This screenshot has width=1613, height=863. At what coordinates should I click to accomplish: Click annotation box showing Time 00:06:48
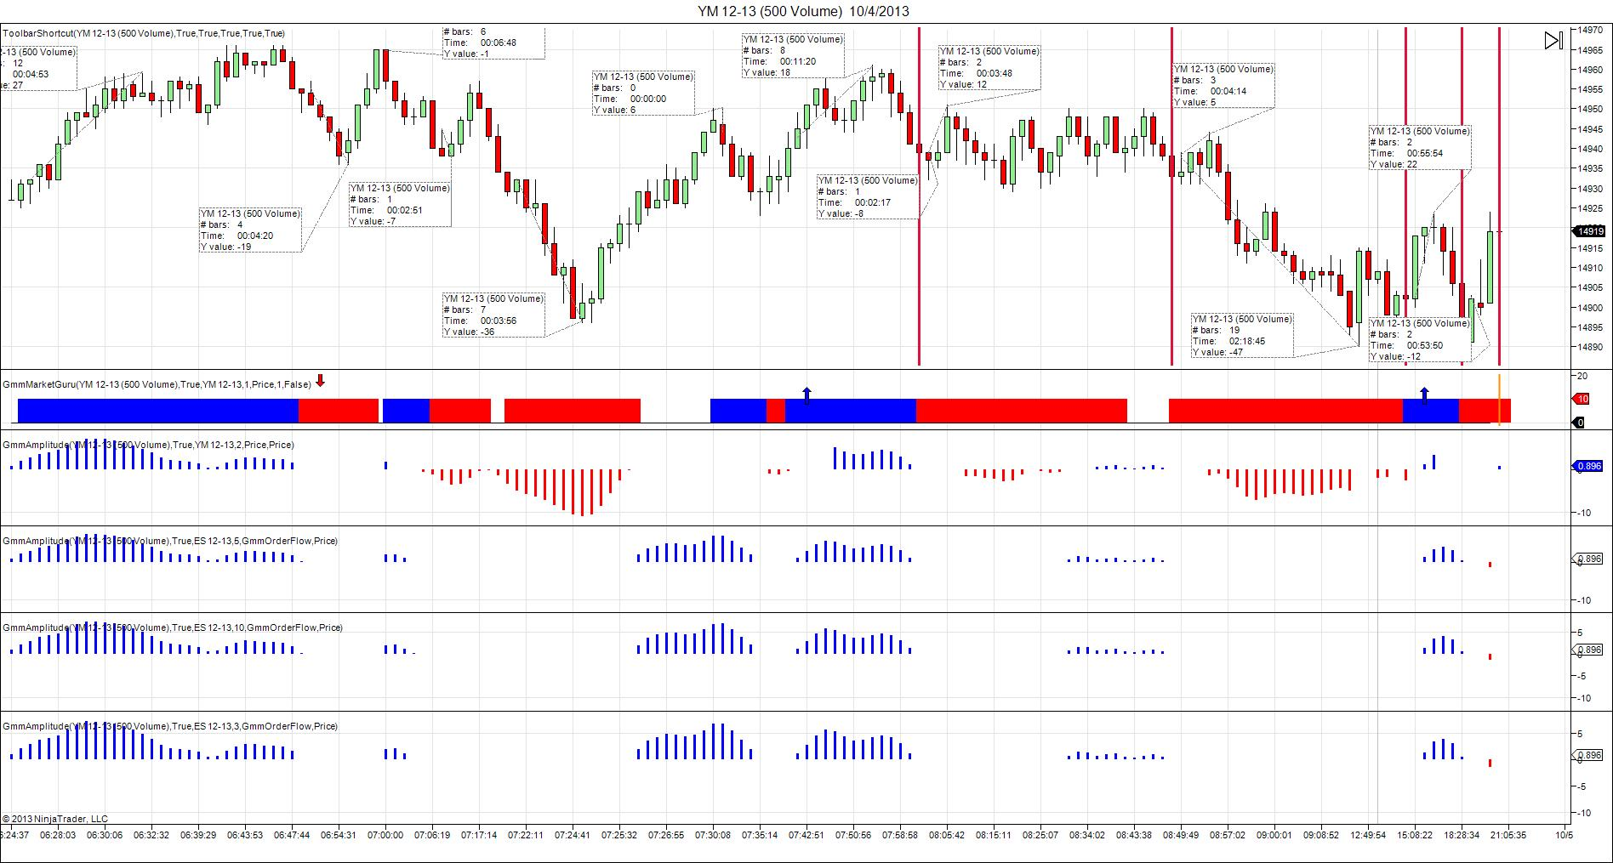click(x=493, y=43)
